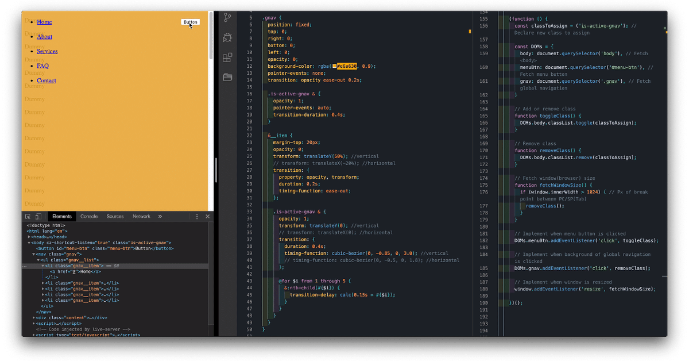Show more DevTools tabs chevron

[x=160, y=217]
